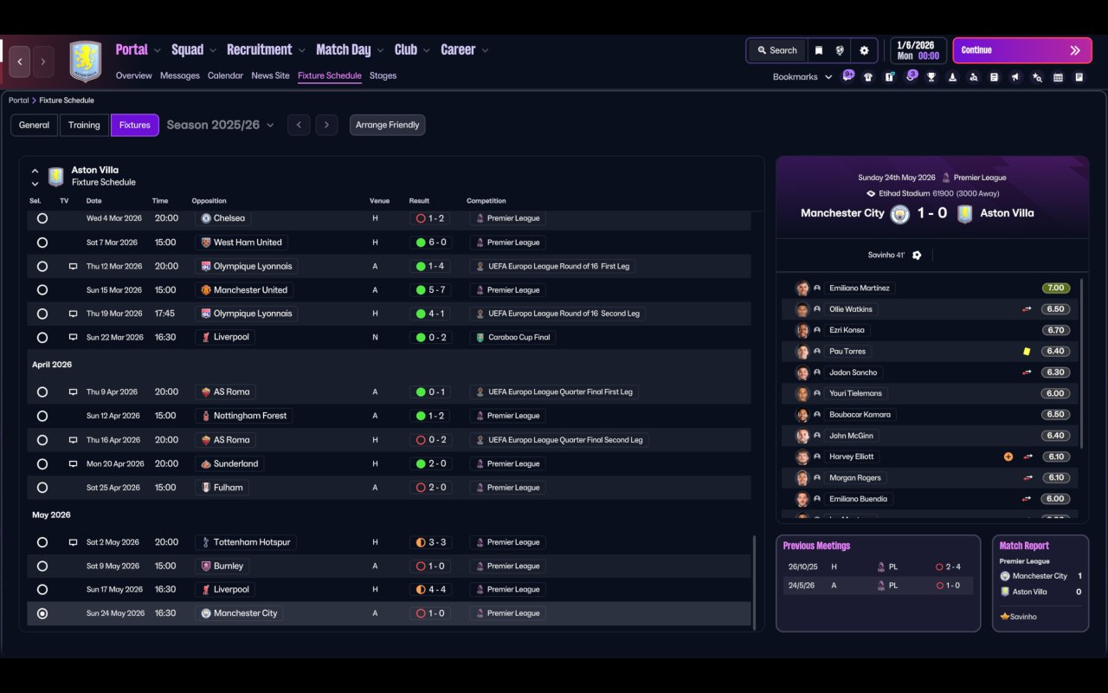
Task: Open the megaphone icon in the bookmarks bar
Action: 1015,77
